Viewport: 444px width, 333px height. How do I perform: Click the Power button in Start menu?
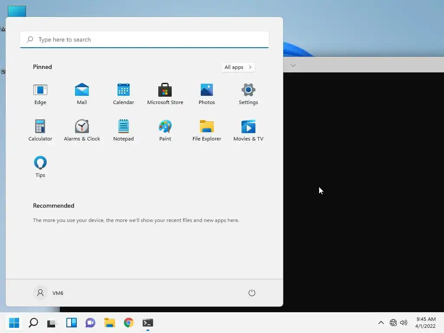tap(252, 293)
